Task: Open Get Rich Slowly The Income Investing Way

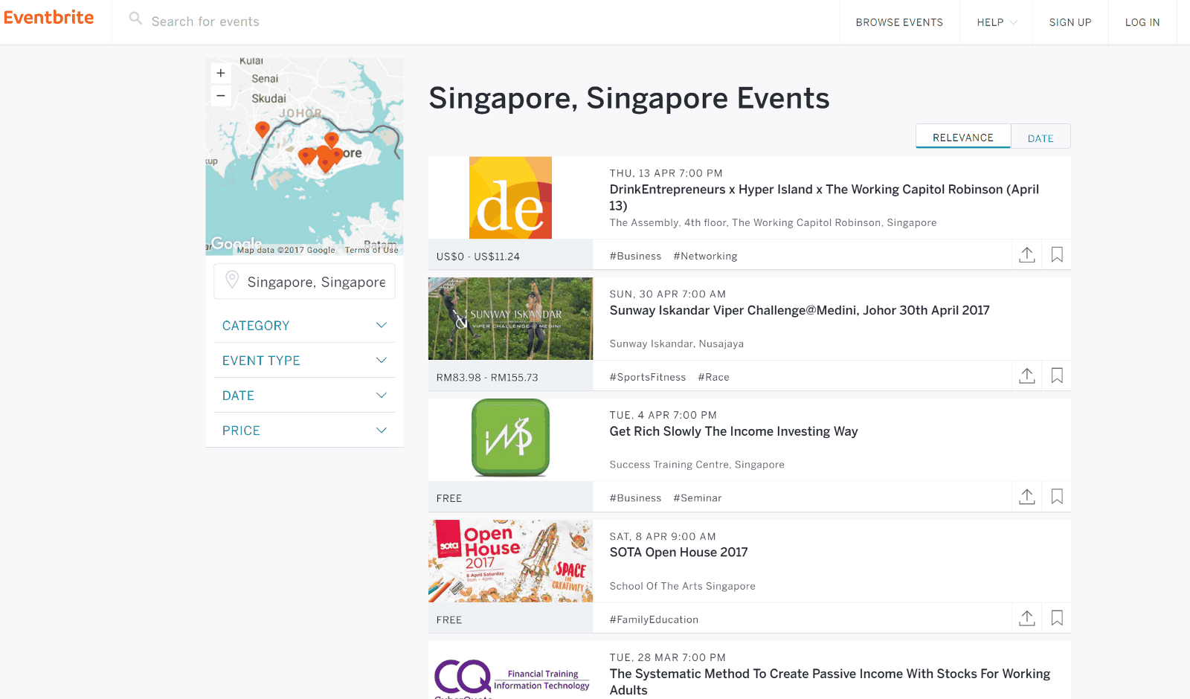Action: [x=733, y=432]
